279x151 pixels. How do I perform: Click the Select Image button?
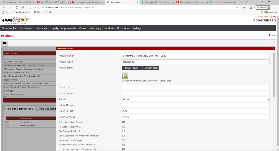click(x=132, y=68)
